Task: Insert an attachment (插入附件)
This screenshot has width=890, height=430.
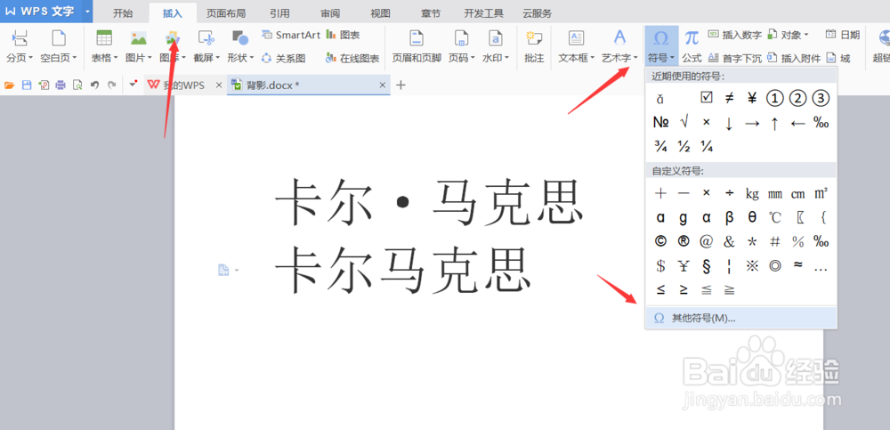Action: [794, 58]
